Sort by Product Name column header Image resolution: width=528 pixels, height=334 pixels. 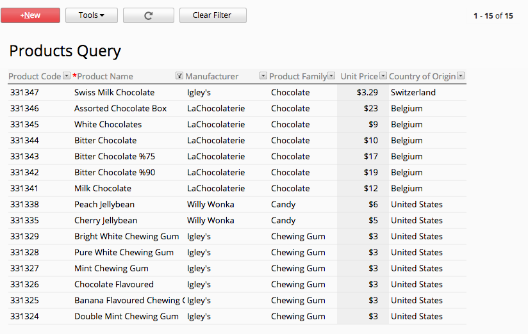(x=105, y=76)
